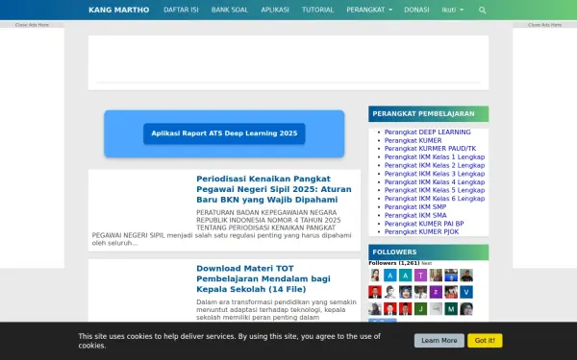
Task: Open the BANK SOAL menu item
Action: click(230, 10)
